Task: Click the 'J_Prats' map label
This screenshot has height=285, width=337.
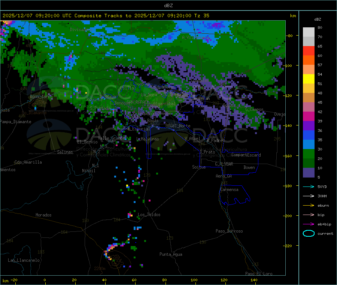Action: [x=207, y=152]
